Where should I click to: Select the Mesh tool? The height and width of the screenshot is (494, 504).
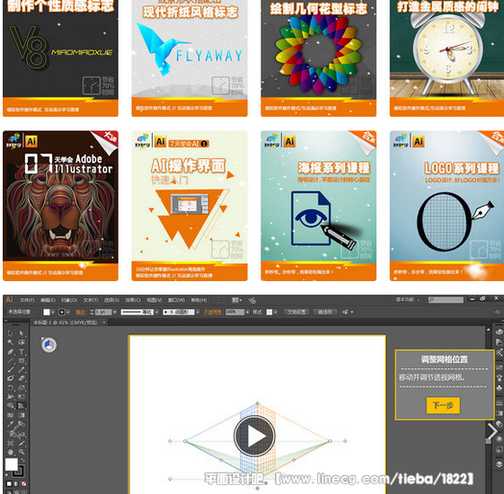click(10, 415)
